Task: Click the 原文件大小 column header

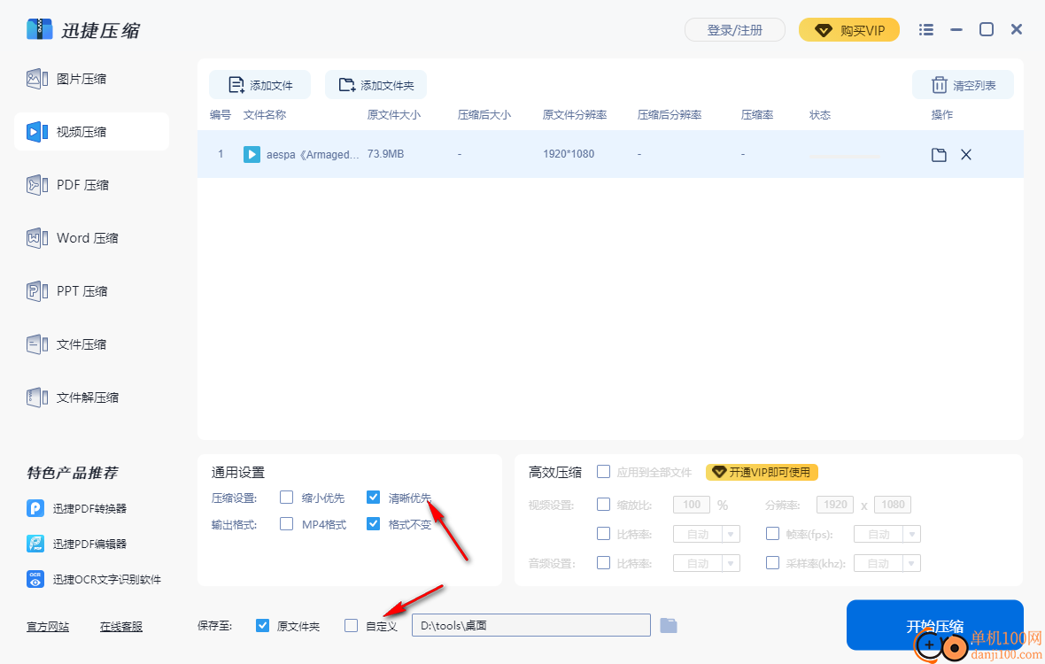Action: pos(393,114)
